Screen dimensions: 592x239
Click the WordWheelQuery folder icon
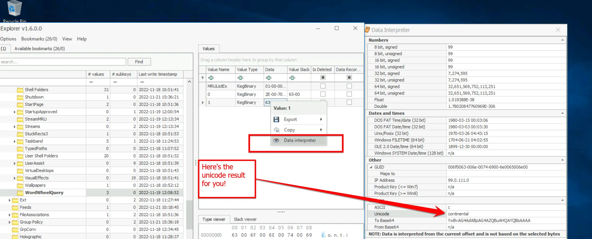tap(20, 193)
